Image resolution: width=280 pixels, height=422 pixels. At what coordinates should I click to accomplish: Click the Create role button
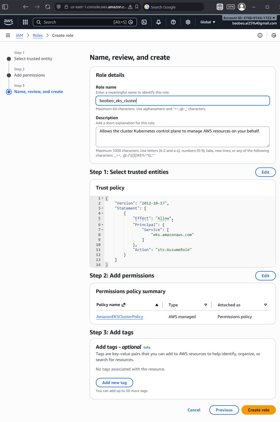258,410
